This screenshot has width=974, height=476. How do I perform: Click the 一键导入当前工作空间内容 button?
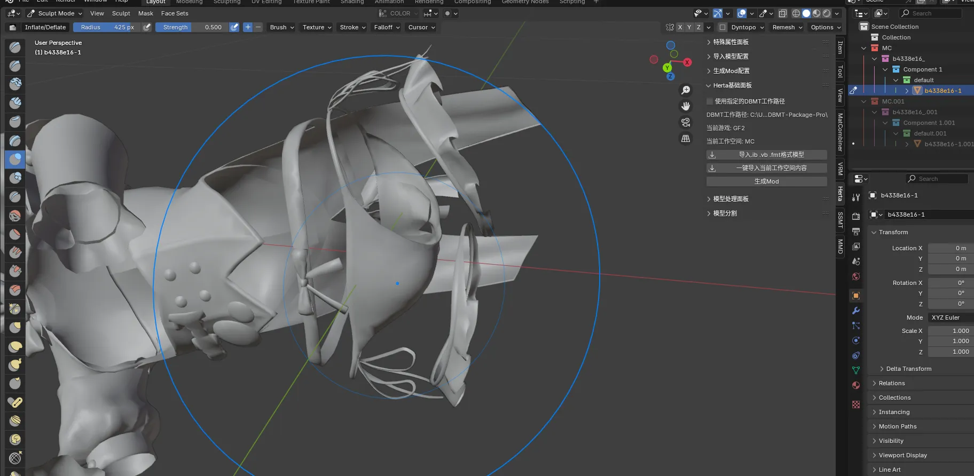point(767,168)
